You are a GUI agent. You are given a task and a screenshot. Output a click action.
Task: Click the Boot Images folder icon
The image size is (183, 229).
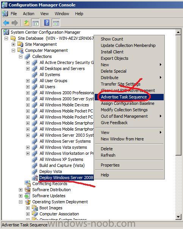click(35, 208)
